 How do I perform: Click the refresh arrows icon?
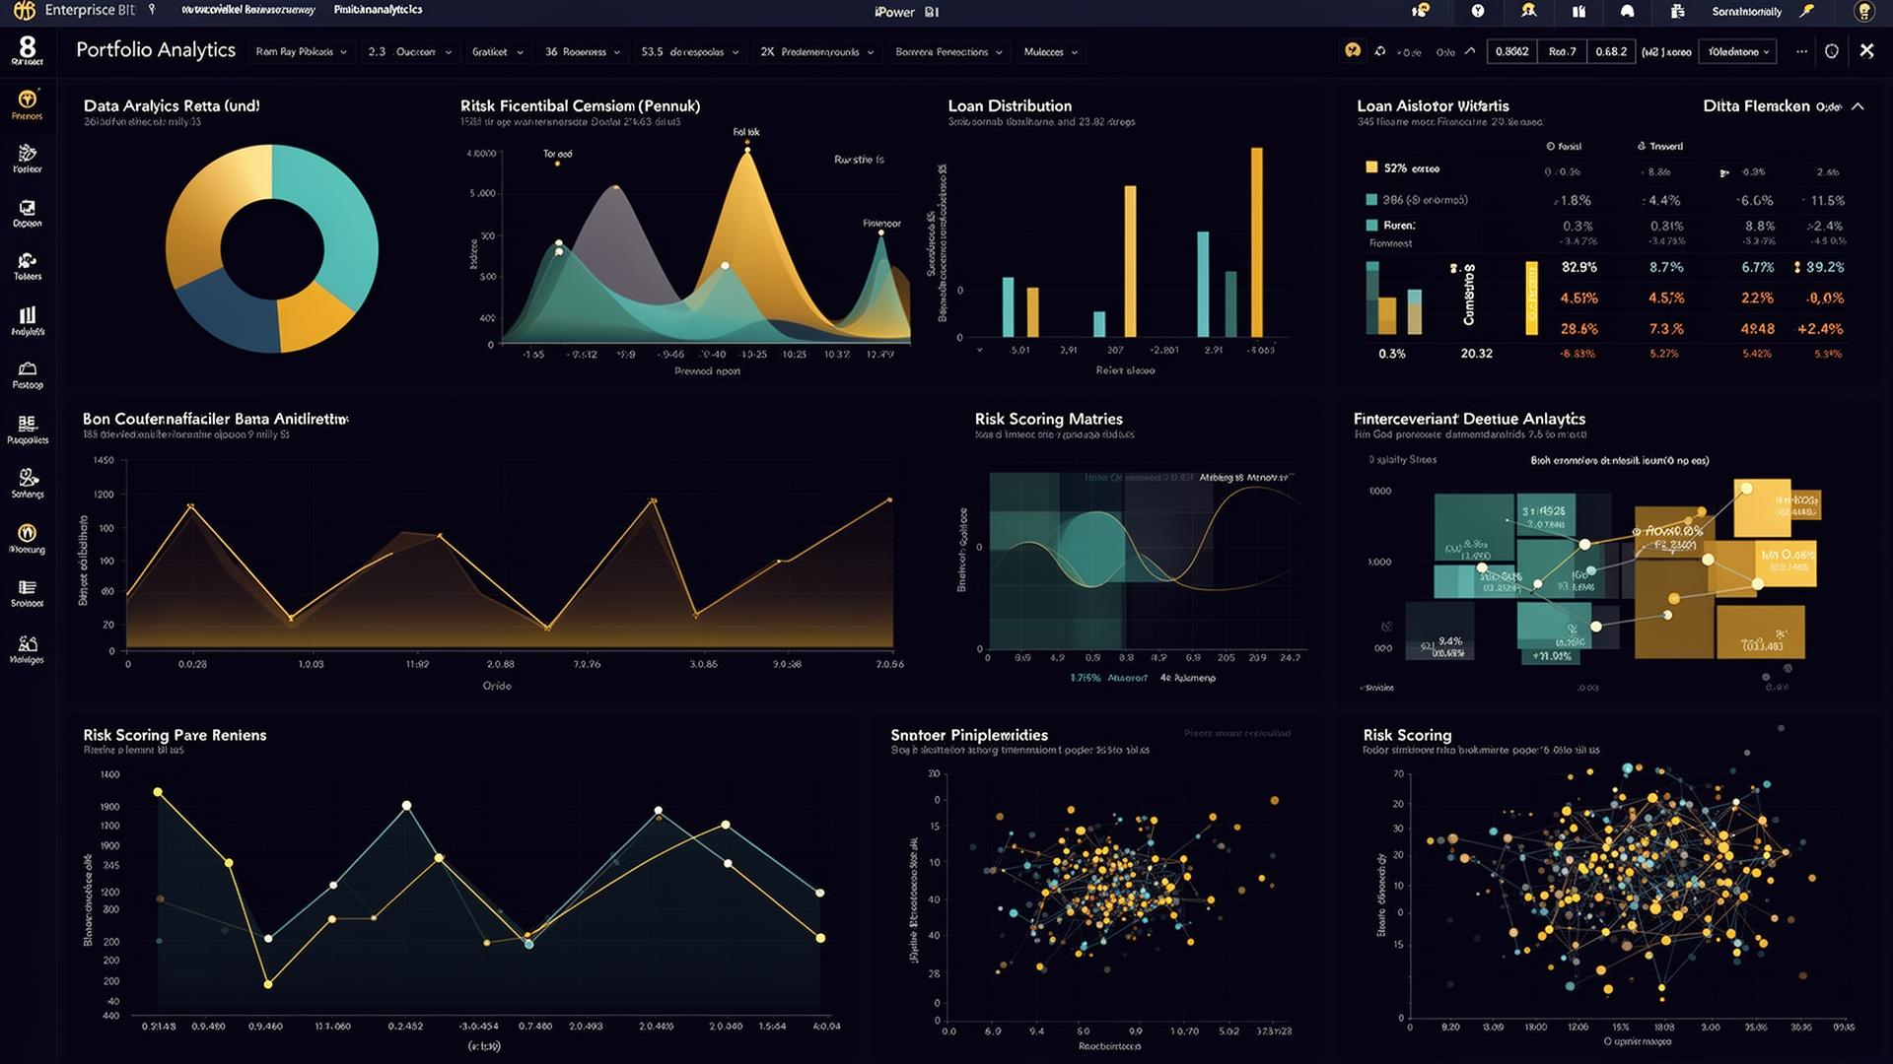click(1380, 51)
